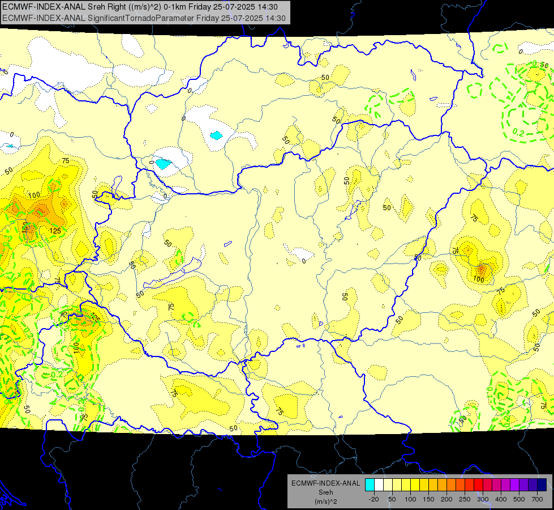Click the darkest navy legend swatch
The height and width of the screenshot is (510, 554).
542,484
